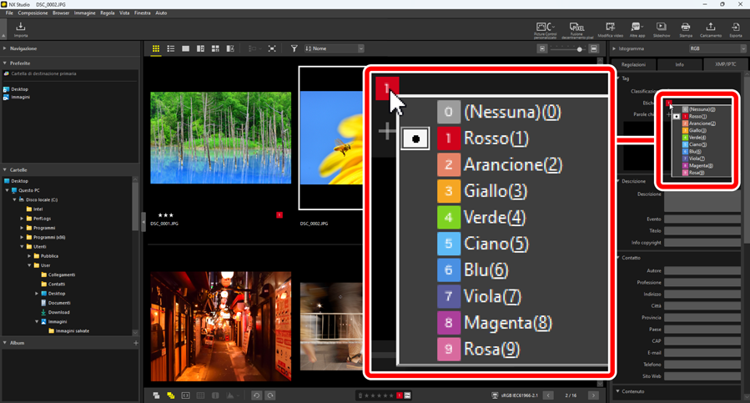Rotate image counterclockwise in bottom toolbar
Screen dimensions: 750x403
point(256,395)
